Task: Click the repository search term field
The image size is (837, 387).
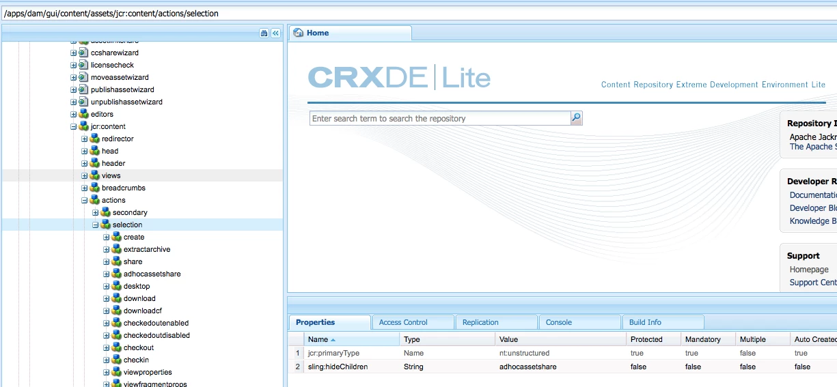Action: click(x=440, y=119)
